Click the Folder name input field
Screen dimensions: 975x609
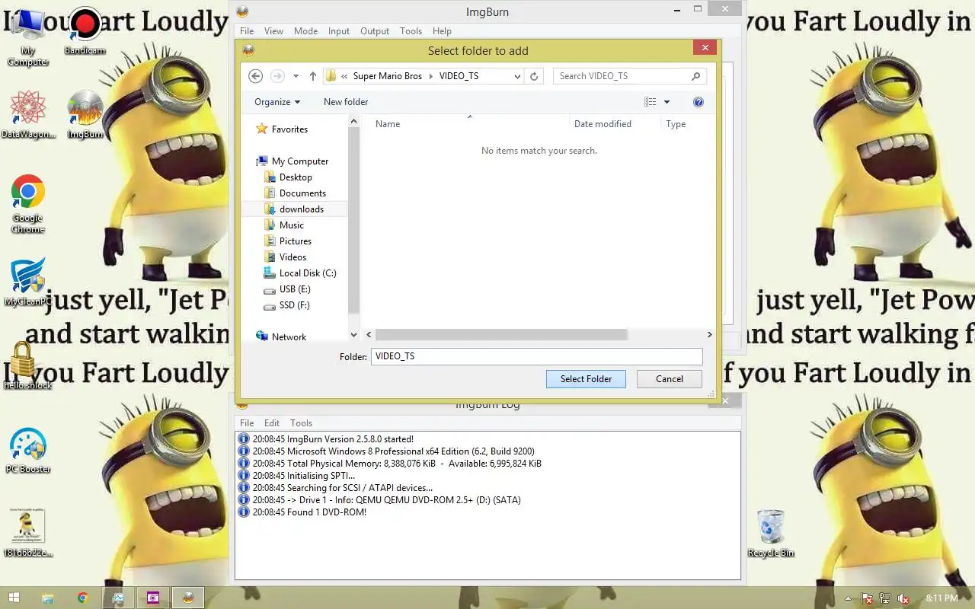[x=536, y=356]
